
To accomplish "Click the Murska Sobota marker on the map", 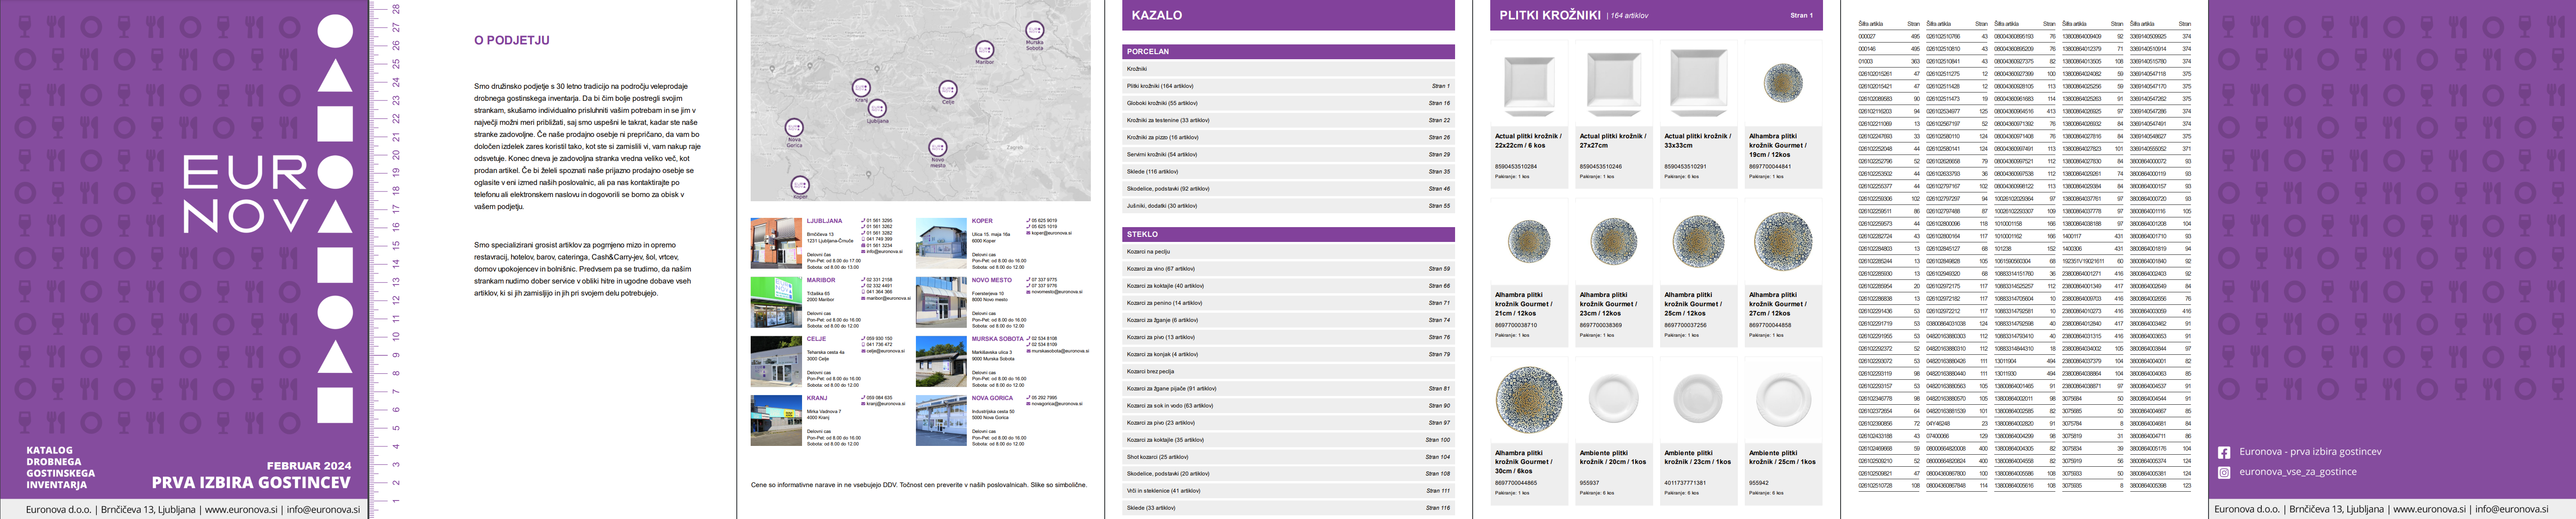I will point(1034,30).
